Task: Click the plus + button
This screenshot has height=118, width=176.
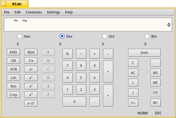Action: 108,71
